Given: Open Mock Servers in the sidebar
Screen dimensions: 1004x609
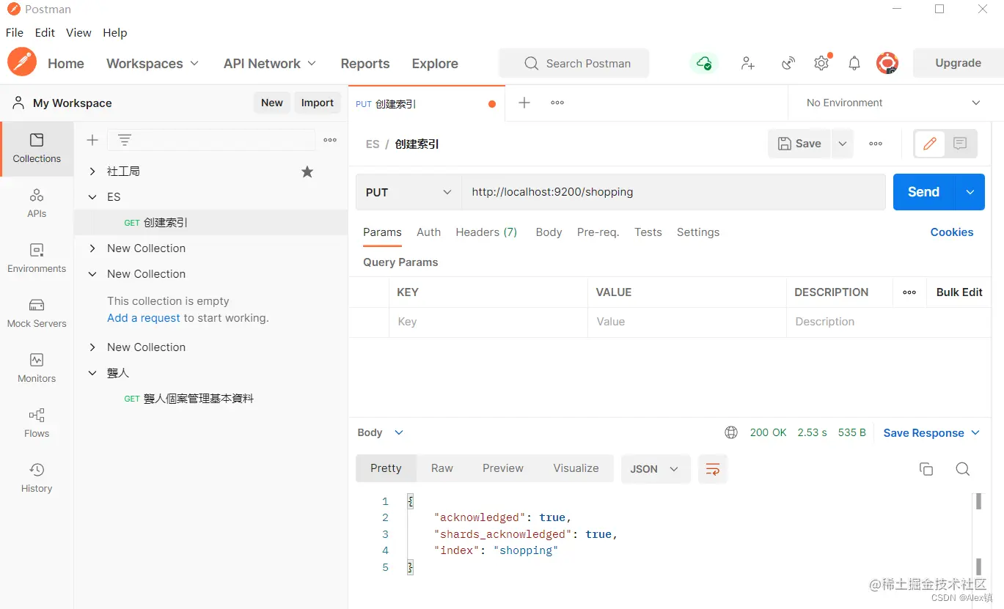Looking at the screenshot, I should click(37, 313).
